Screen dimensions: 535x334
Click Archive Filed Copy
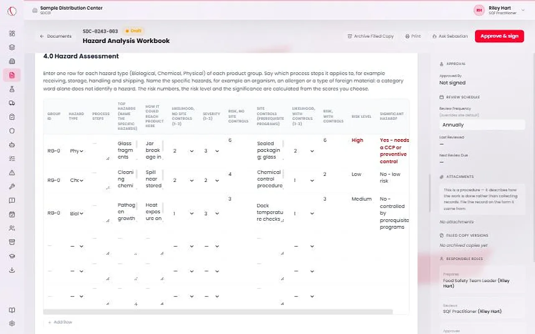point(371,36)
